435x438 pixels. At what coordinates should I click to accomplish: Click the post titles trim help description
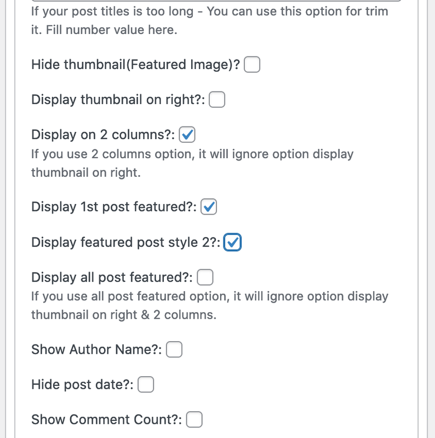pos(210,21)
